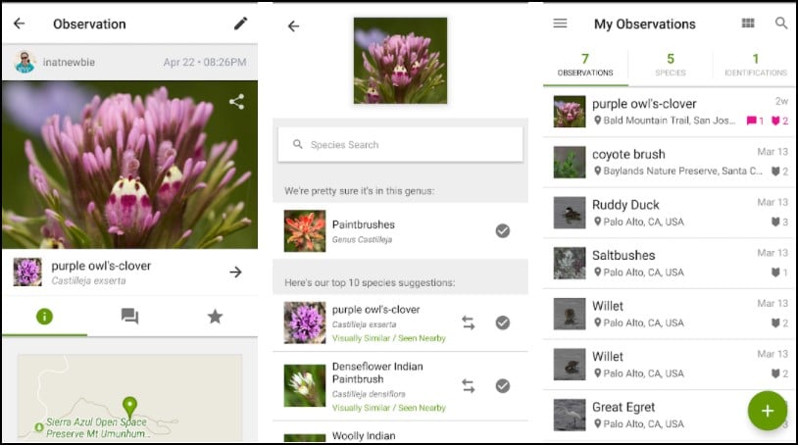Open the hamburger menu in My Observations

561,24
